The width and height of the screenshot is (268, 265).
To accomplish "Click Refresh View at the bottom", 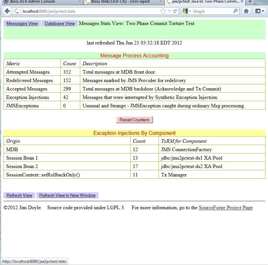I will [x=19, y=195].
